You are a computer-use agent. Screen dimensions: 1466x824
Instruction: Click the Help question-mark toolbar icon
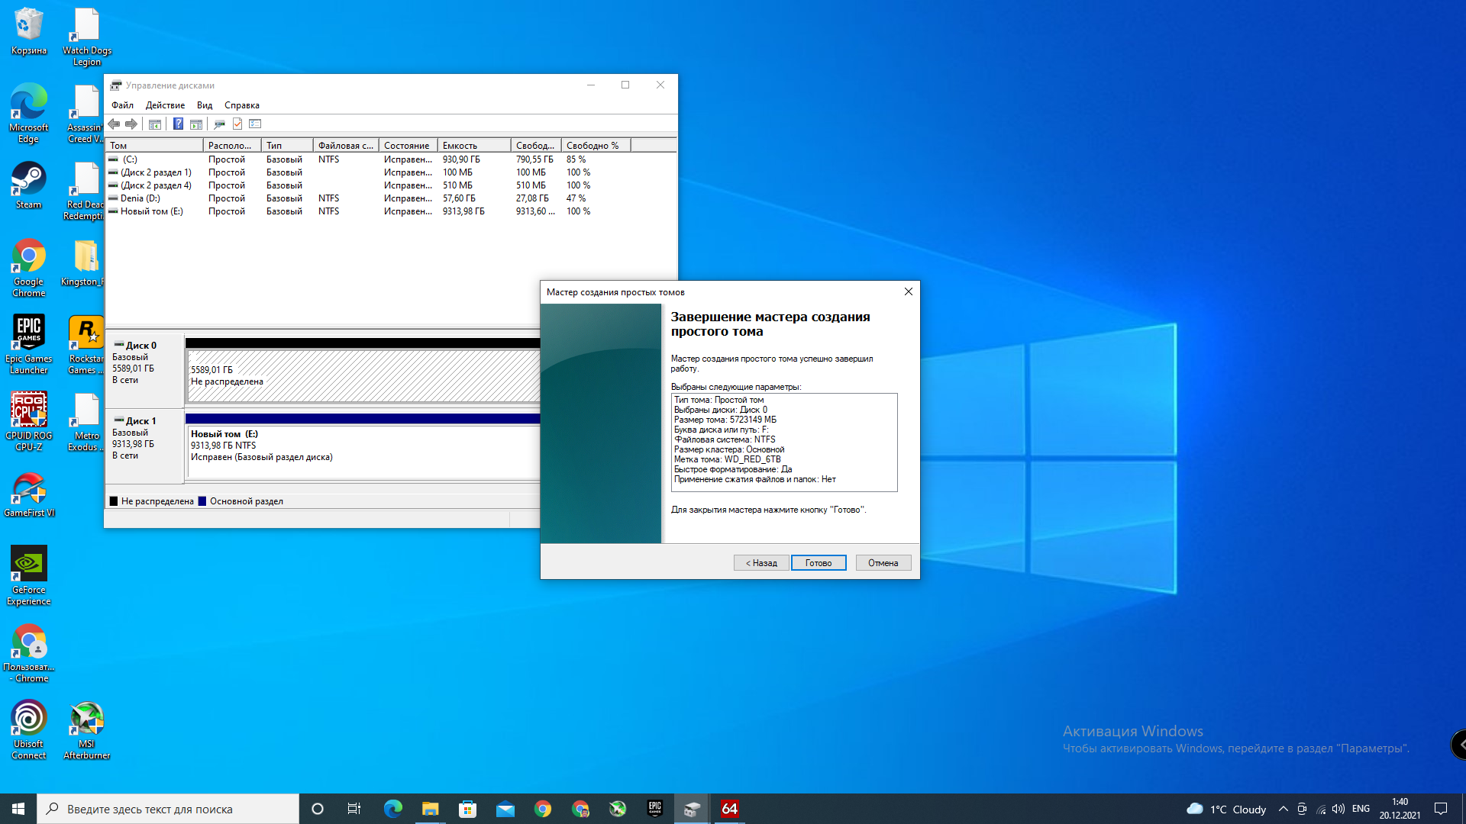[x=178, y=124]
